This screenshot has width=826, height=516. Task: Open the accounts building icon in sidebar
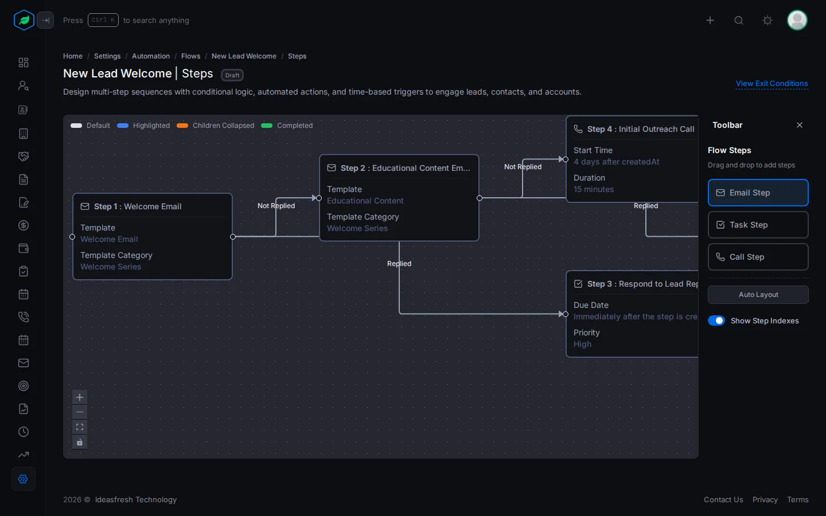24,134
